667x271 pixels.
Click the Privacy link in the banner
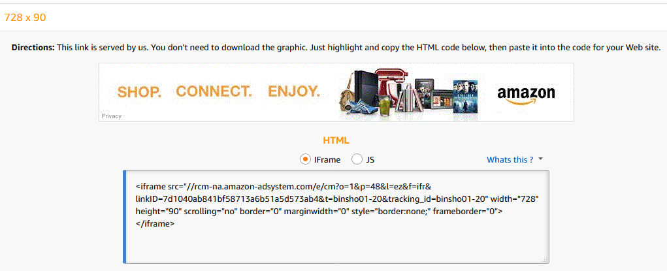coord(111,116)
